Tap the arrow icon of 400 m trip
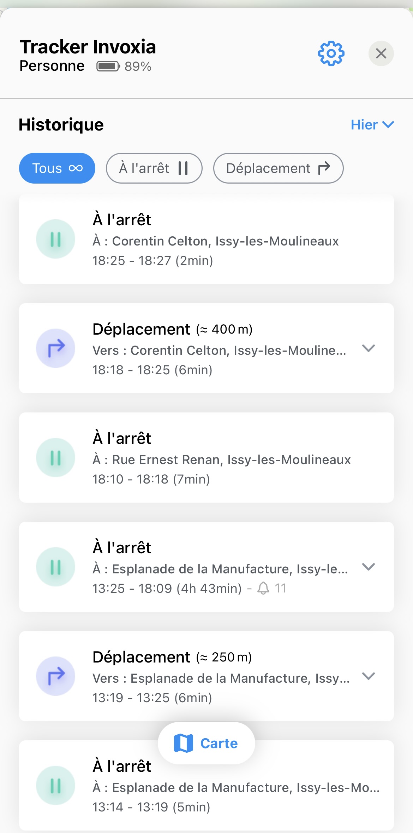Screen dimensions: 413x833 pyautogui.click(x=56, y=348)
